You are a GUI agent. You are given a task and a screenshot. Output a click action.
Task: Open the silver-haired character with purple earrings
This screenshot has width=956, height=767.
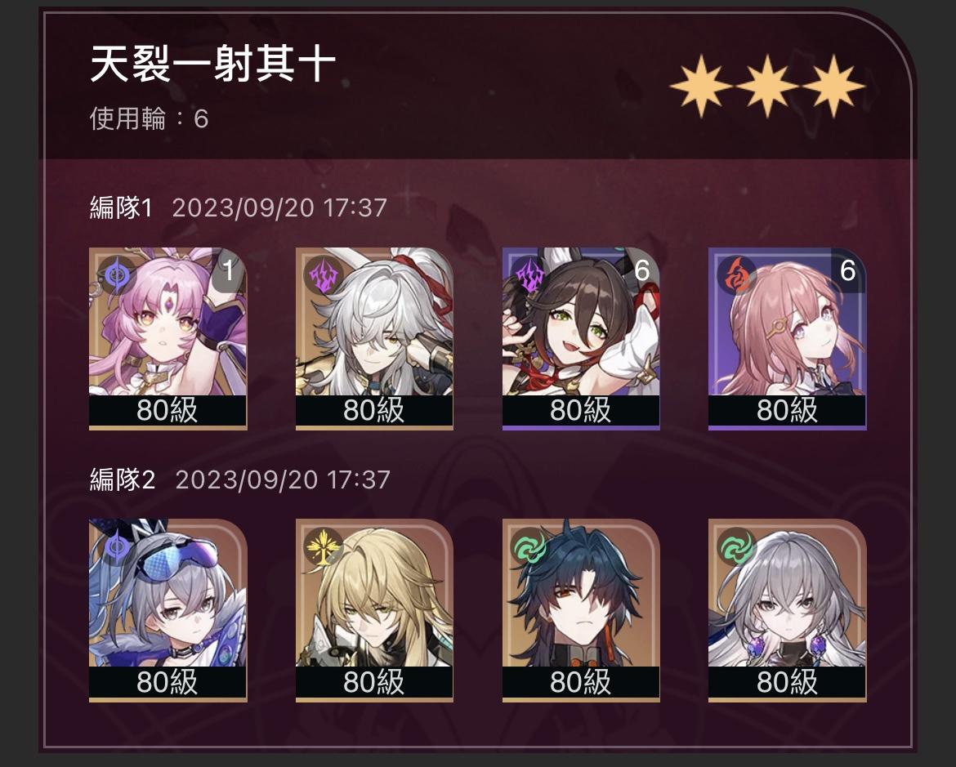point(787,610)
